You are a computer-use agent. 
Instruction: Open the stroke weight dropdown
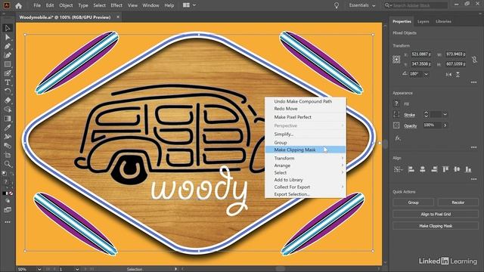click(445, 114)
